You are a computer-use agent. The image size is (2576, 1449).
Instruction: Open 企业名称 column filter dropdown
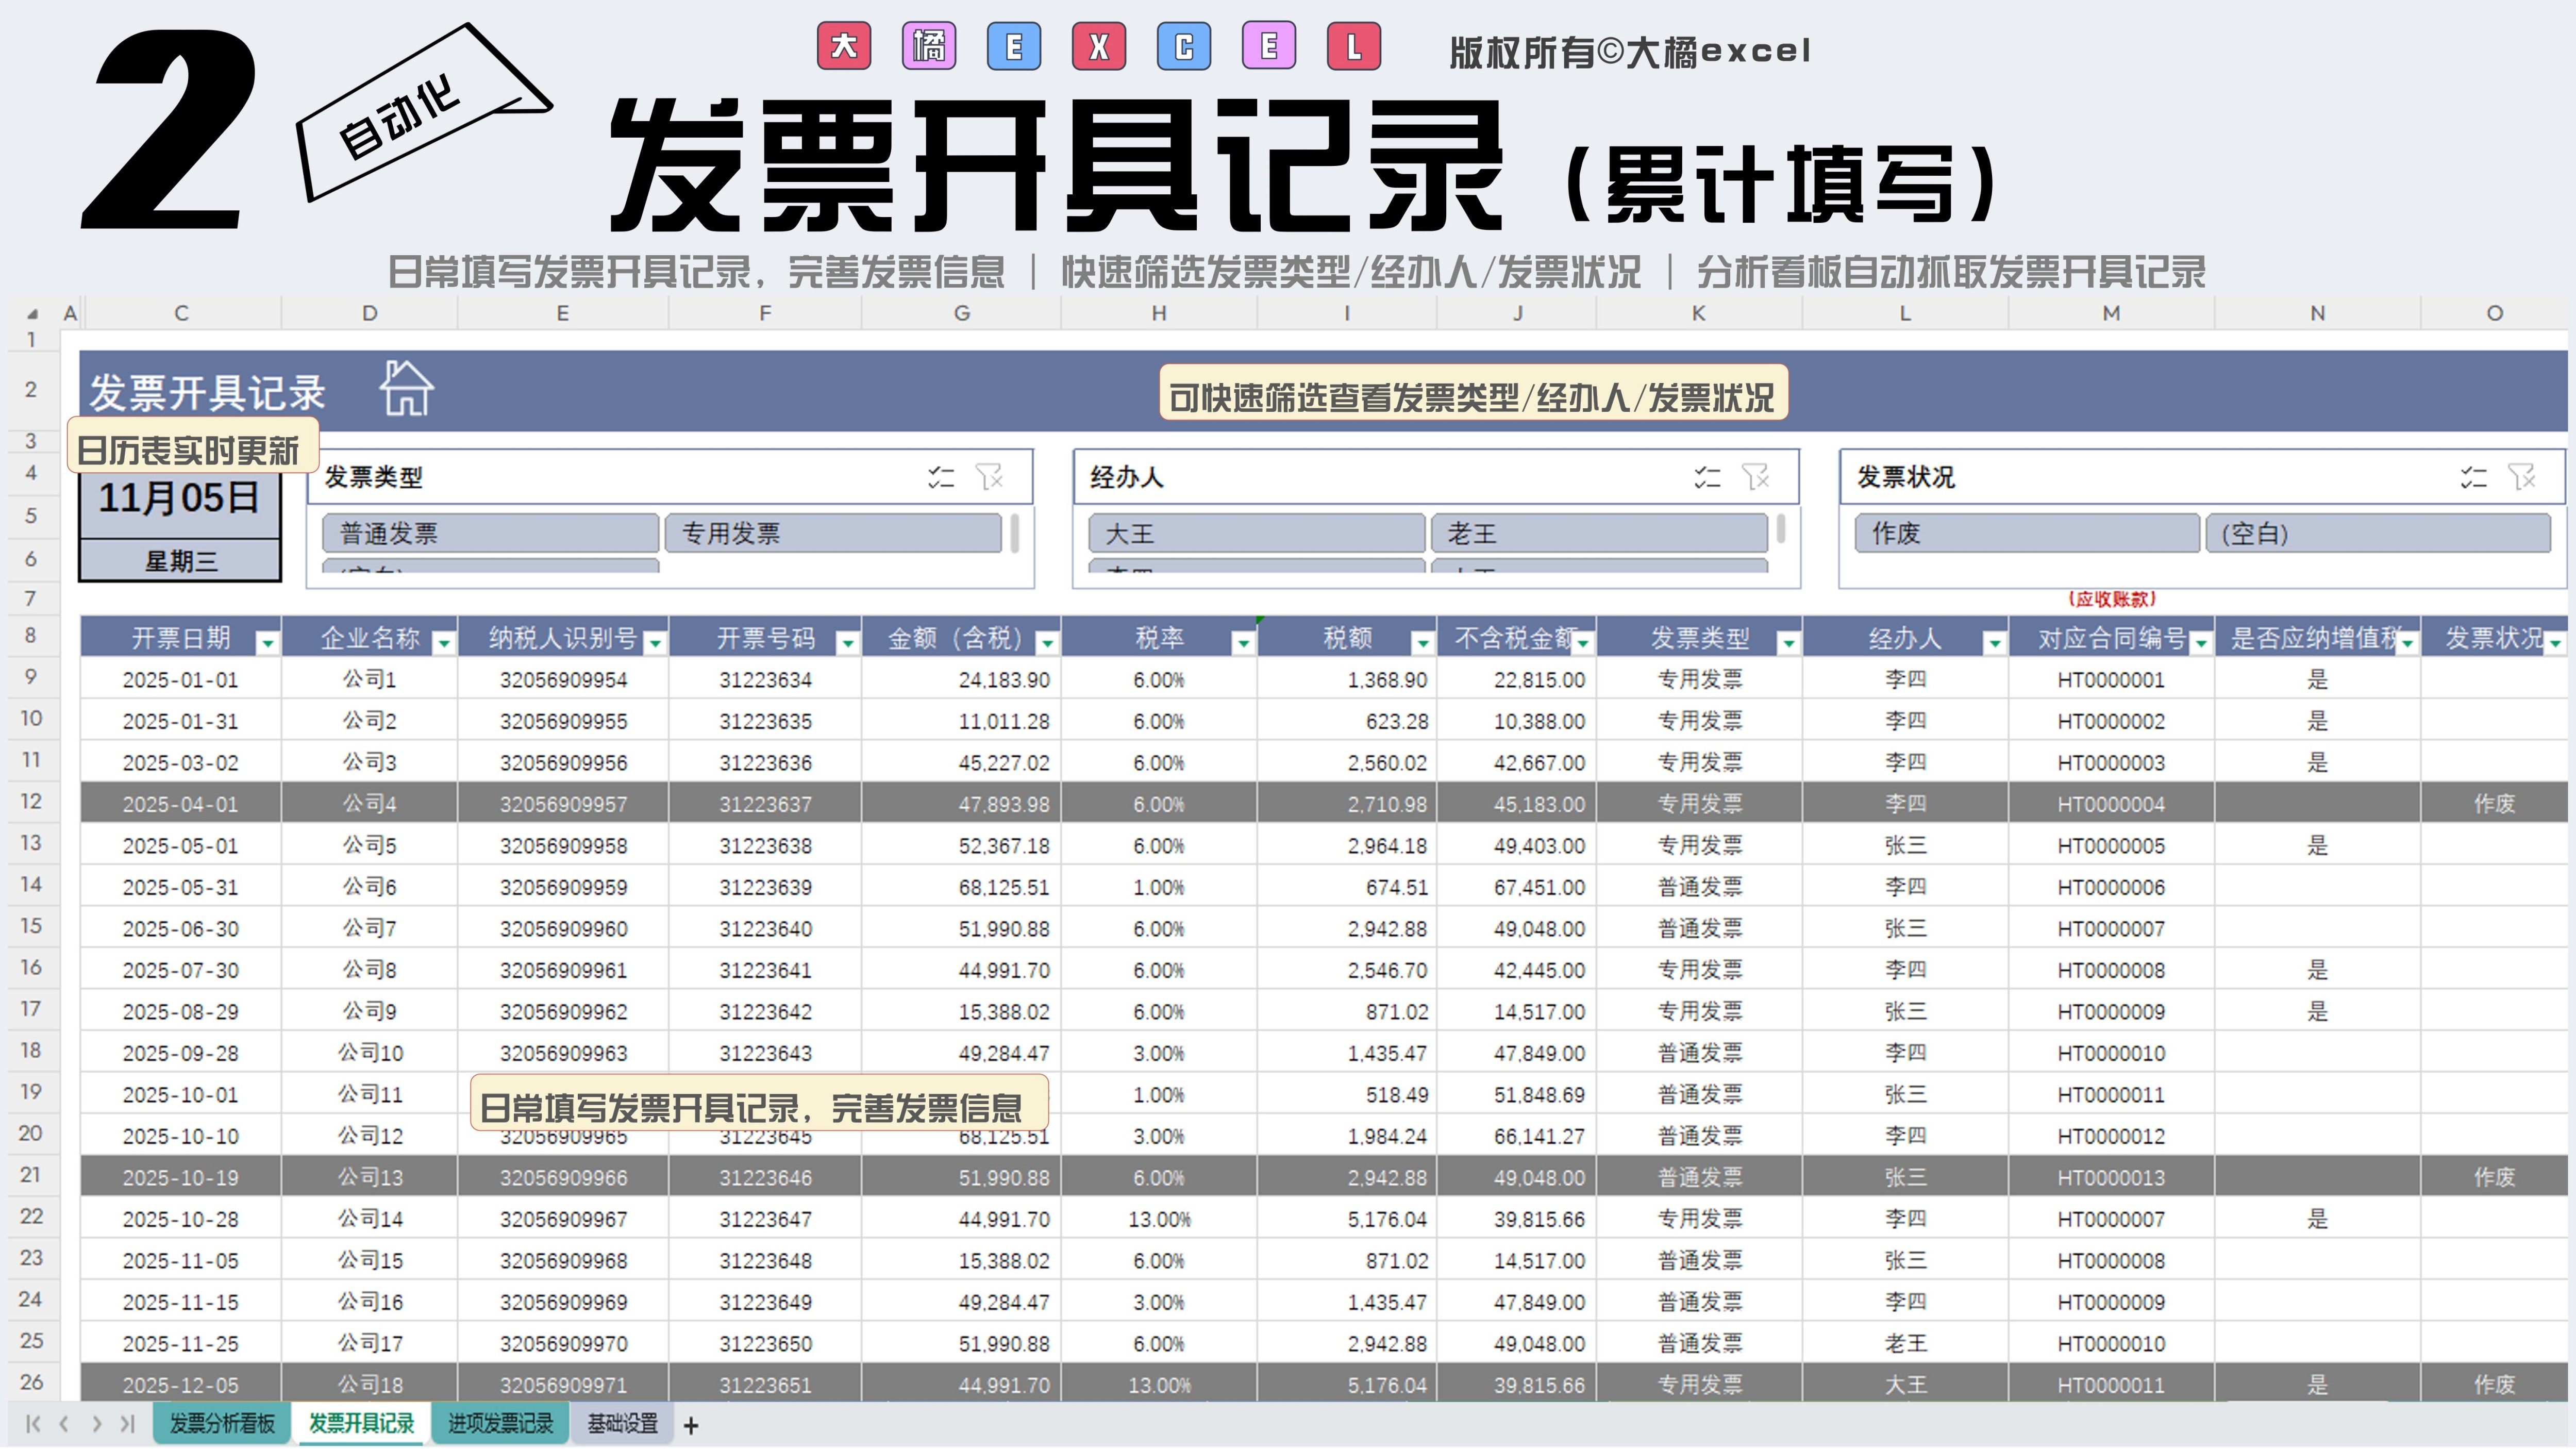pos(444,642)
